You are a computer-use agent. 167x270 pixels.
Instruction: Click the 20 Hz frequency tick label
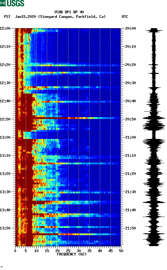pos(57,251)
